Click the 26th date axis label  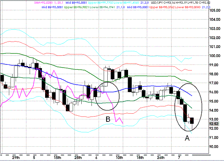[161, 158]
